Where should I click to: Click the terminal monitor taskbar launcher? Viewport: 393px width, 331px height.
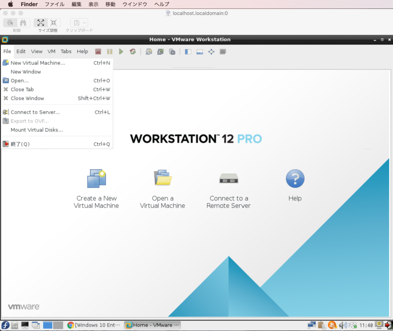pyautogui.click(x=25, y=325)
